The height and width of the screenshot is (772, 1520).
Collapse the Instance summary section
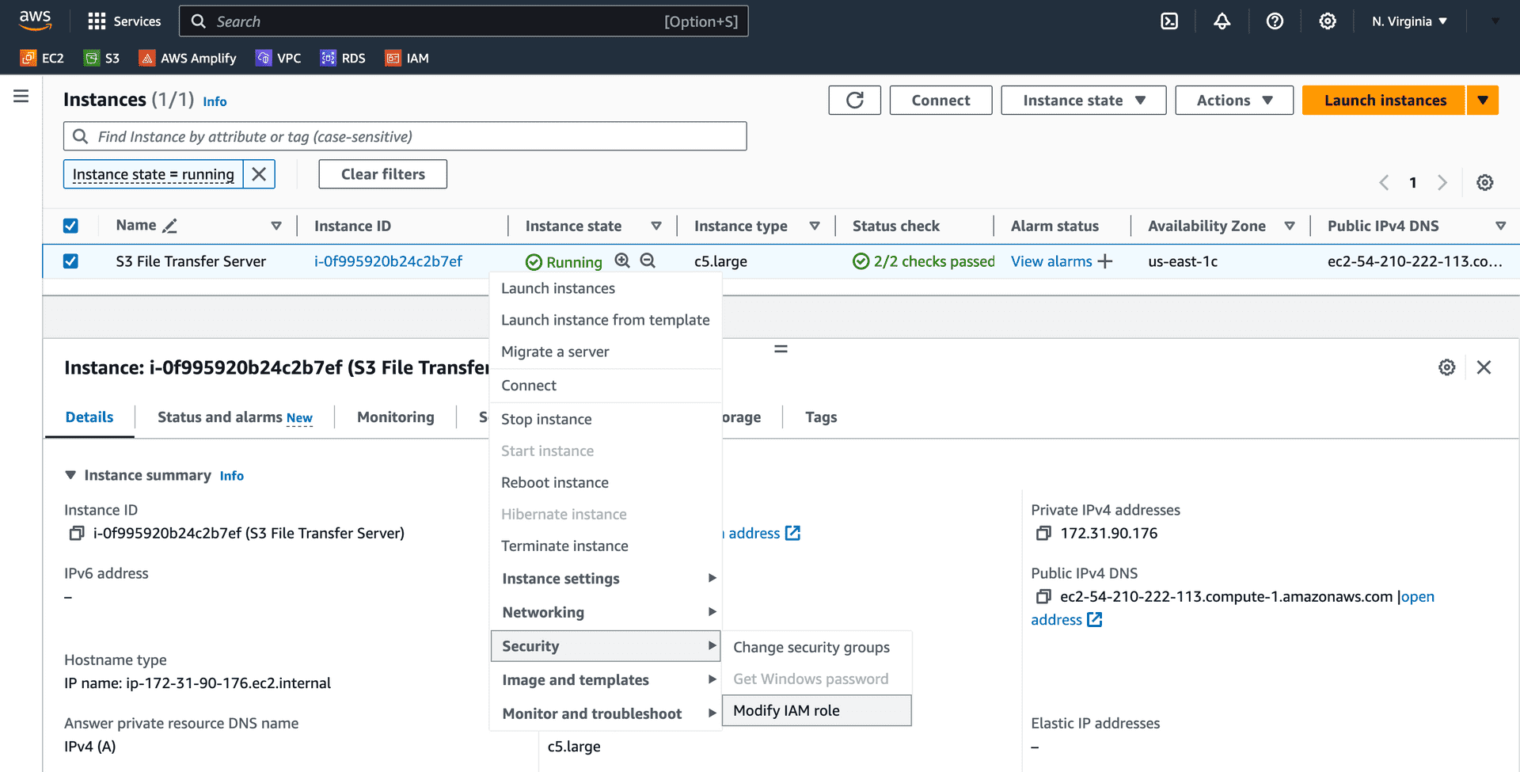point(70,475)
